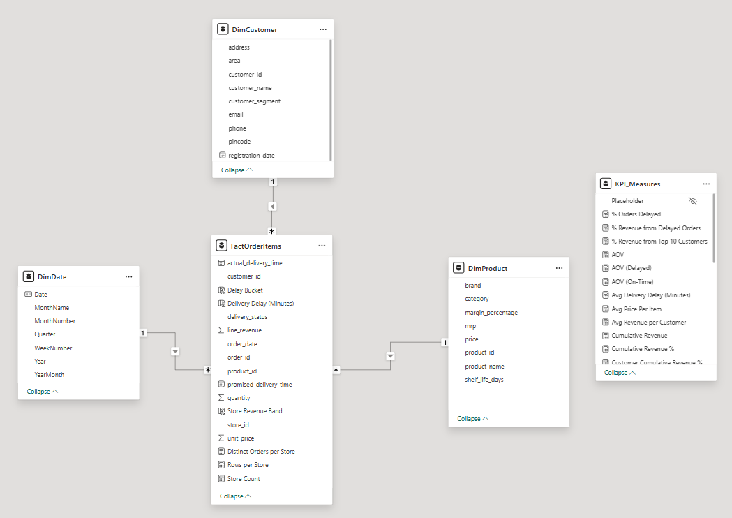
Task: Click the KPI_Measures field list scrollbar
Action: 713,228
